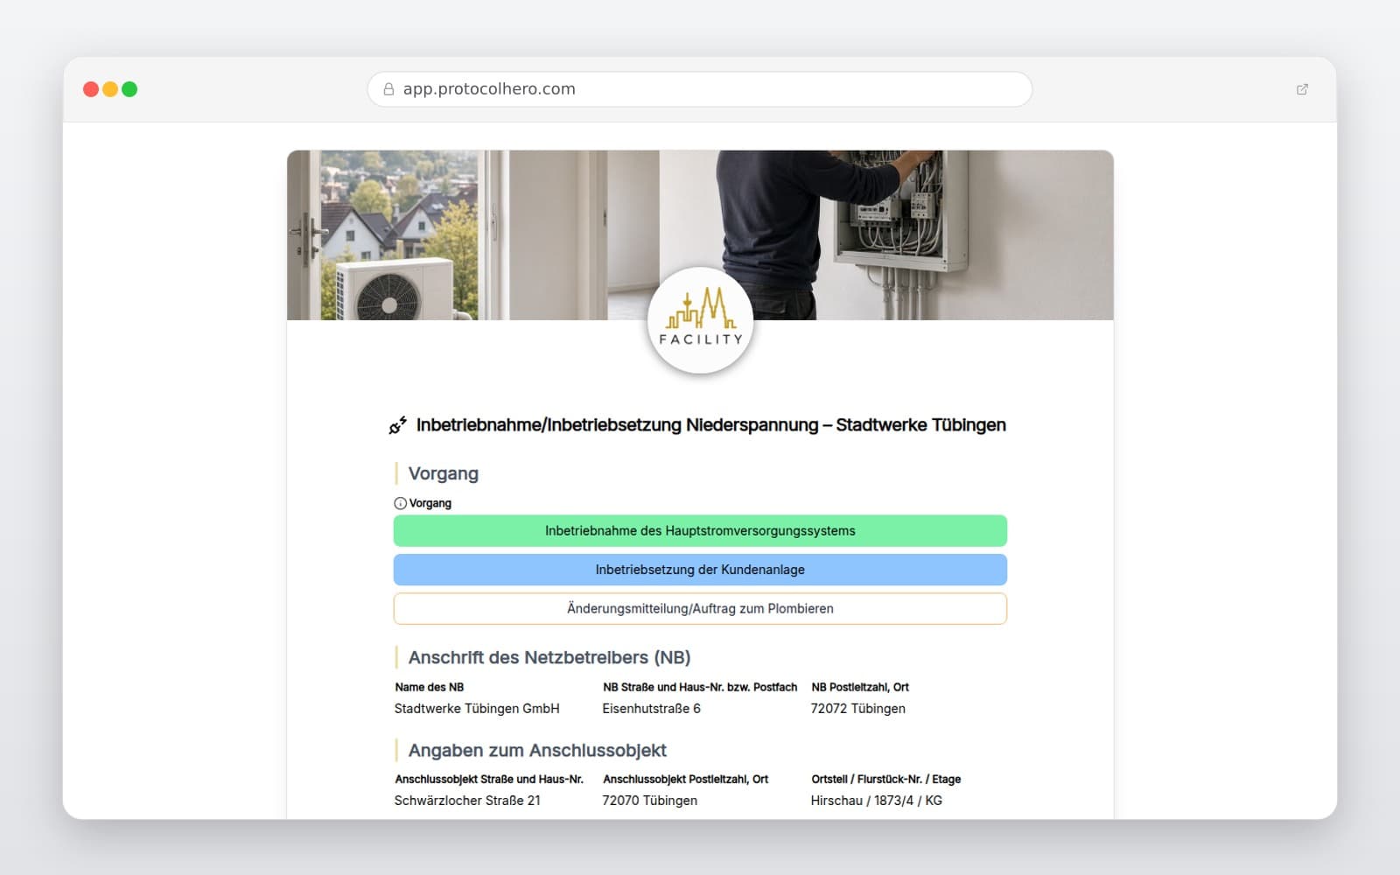Select Inbetriebnahme des Hauptstromversorgungssystems option
This screenshot has width=1400, height=875.
tap(700, 531)
